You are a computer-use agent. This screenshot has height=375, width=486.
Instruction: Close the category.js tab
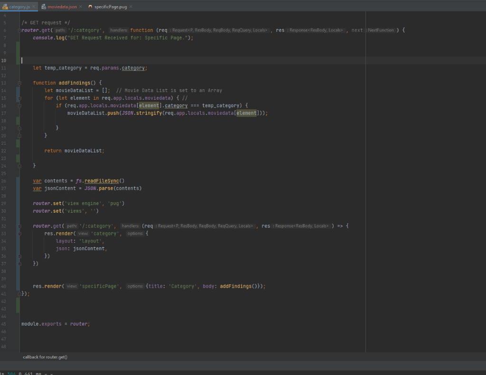tap(34, 7)
